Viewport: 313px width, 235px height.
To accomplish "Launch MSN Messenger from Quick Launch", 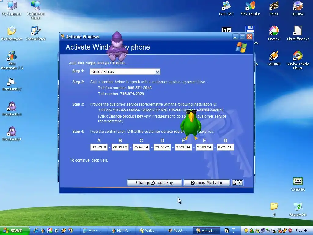I will click(43, 230).
